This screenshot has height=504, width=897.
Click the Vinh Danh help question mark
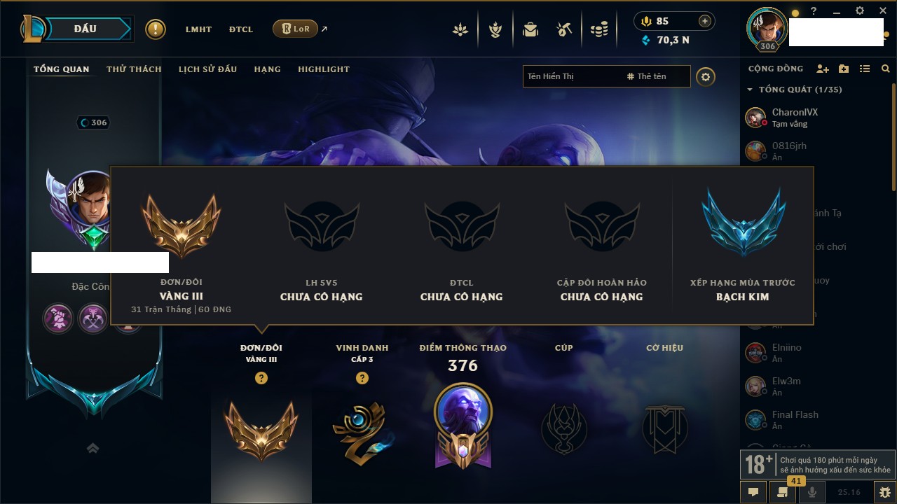362,378
